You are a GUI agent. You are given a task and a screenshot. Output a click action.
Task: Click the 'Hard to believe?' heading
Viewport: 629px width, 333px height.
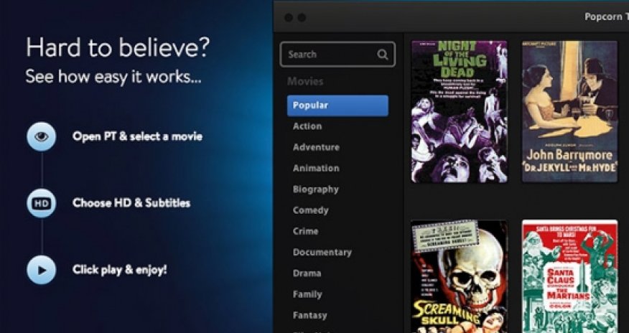tap(118, 47)
